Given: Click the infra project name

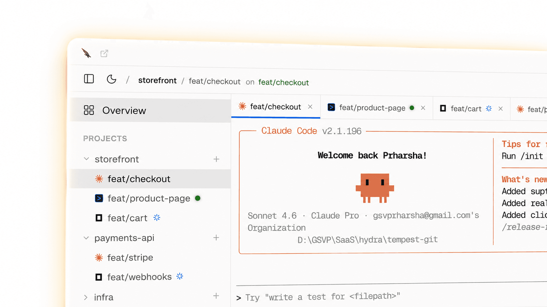Looking at the screenshot, I should pos(104,298).
